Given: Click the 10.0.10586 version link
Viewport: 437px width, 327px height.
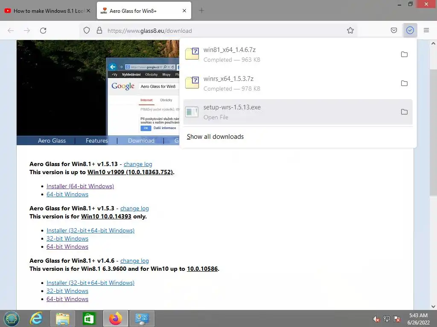Looking at the screenshot, I should (x=202, y=269).
